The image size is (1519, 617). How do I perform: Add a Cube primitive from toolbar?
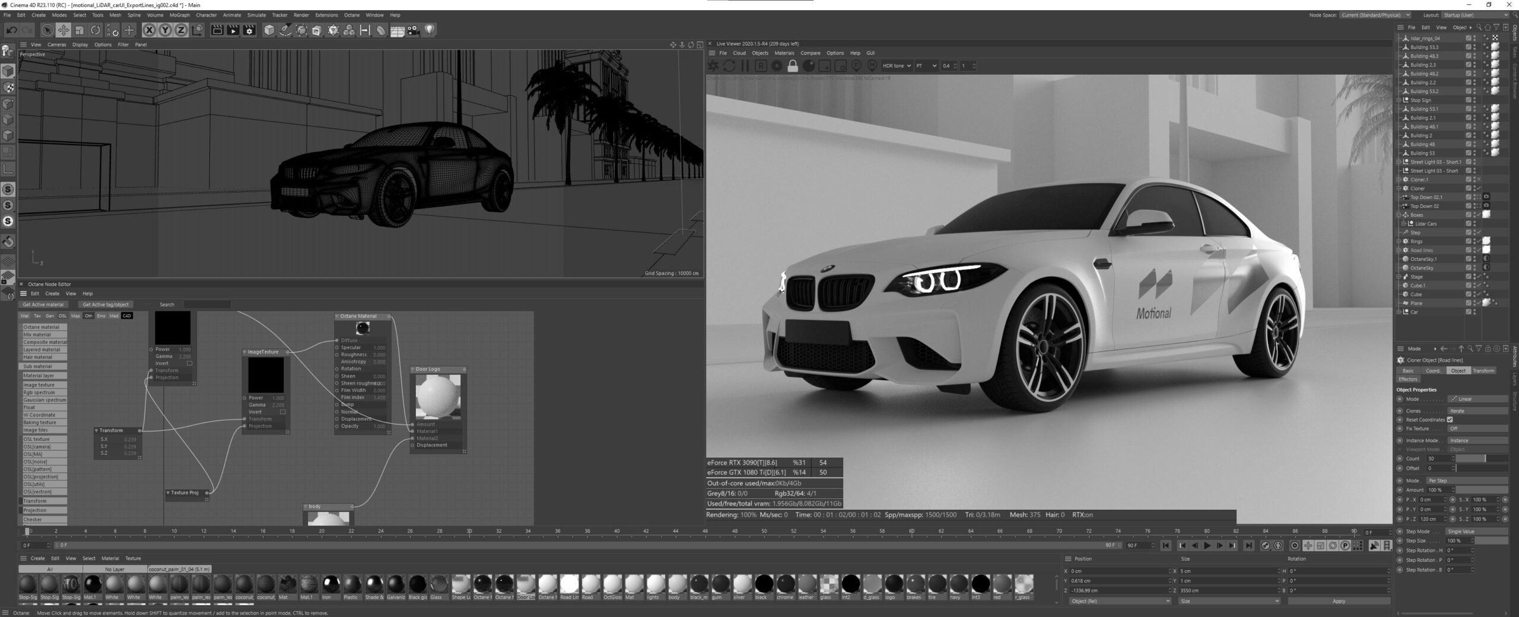269,30
